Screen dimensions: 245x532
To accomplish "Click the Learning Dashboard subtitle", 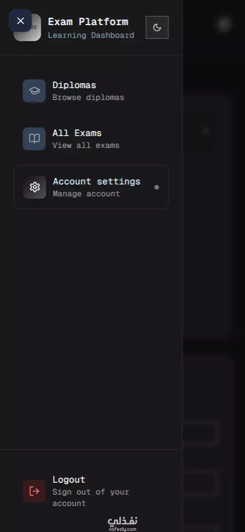I will (x=91, y=35).
